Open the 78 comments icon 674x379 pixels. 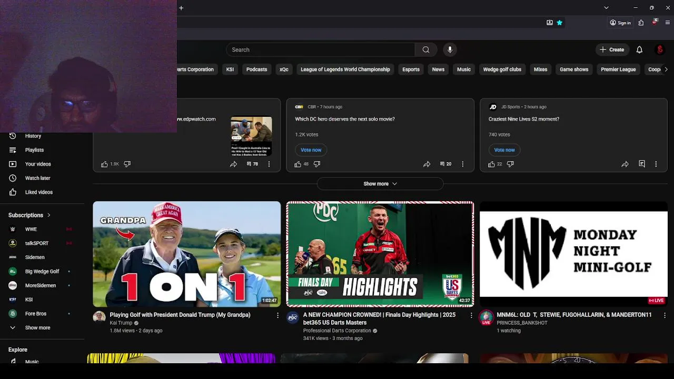(252, 164)
